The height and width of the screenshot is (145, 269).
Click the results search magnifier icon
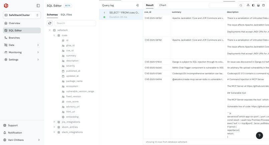tap(241, 5)
